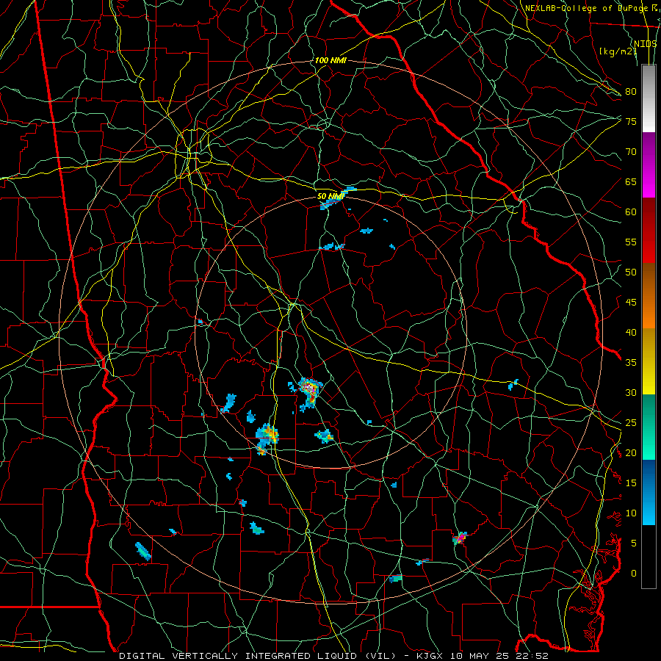
Task: Click the 65 value on the color scale
Action: (x=631, y=181)
